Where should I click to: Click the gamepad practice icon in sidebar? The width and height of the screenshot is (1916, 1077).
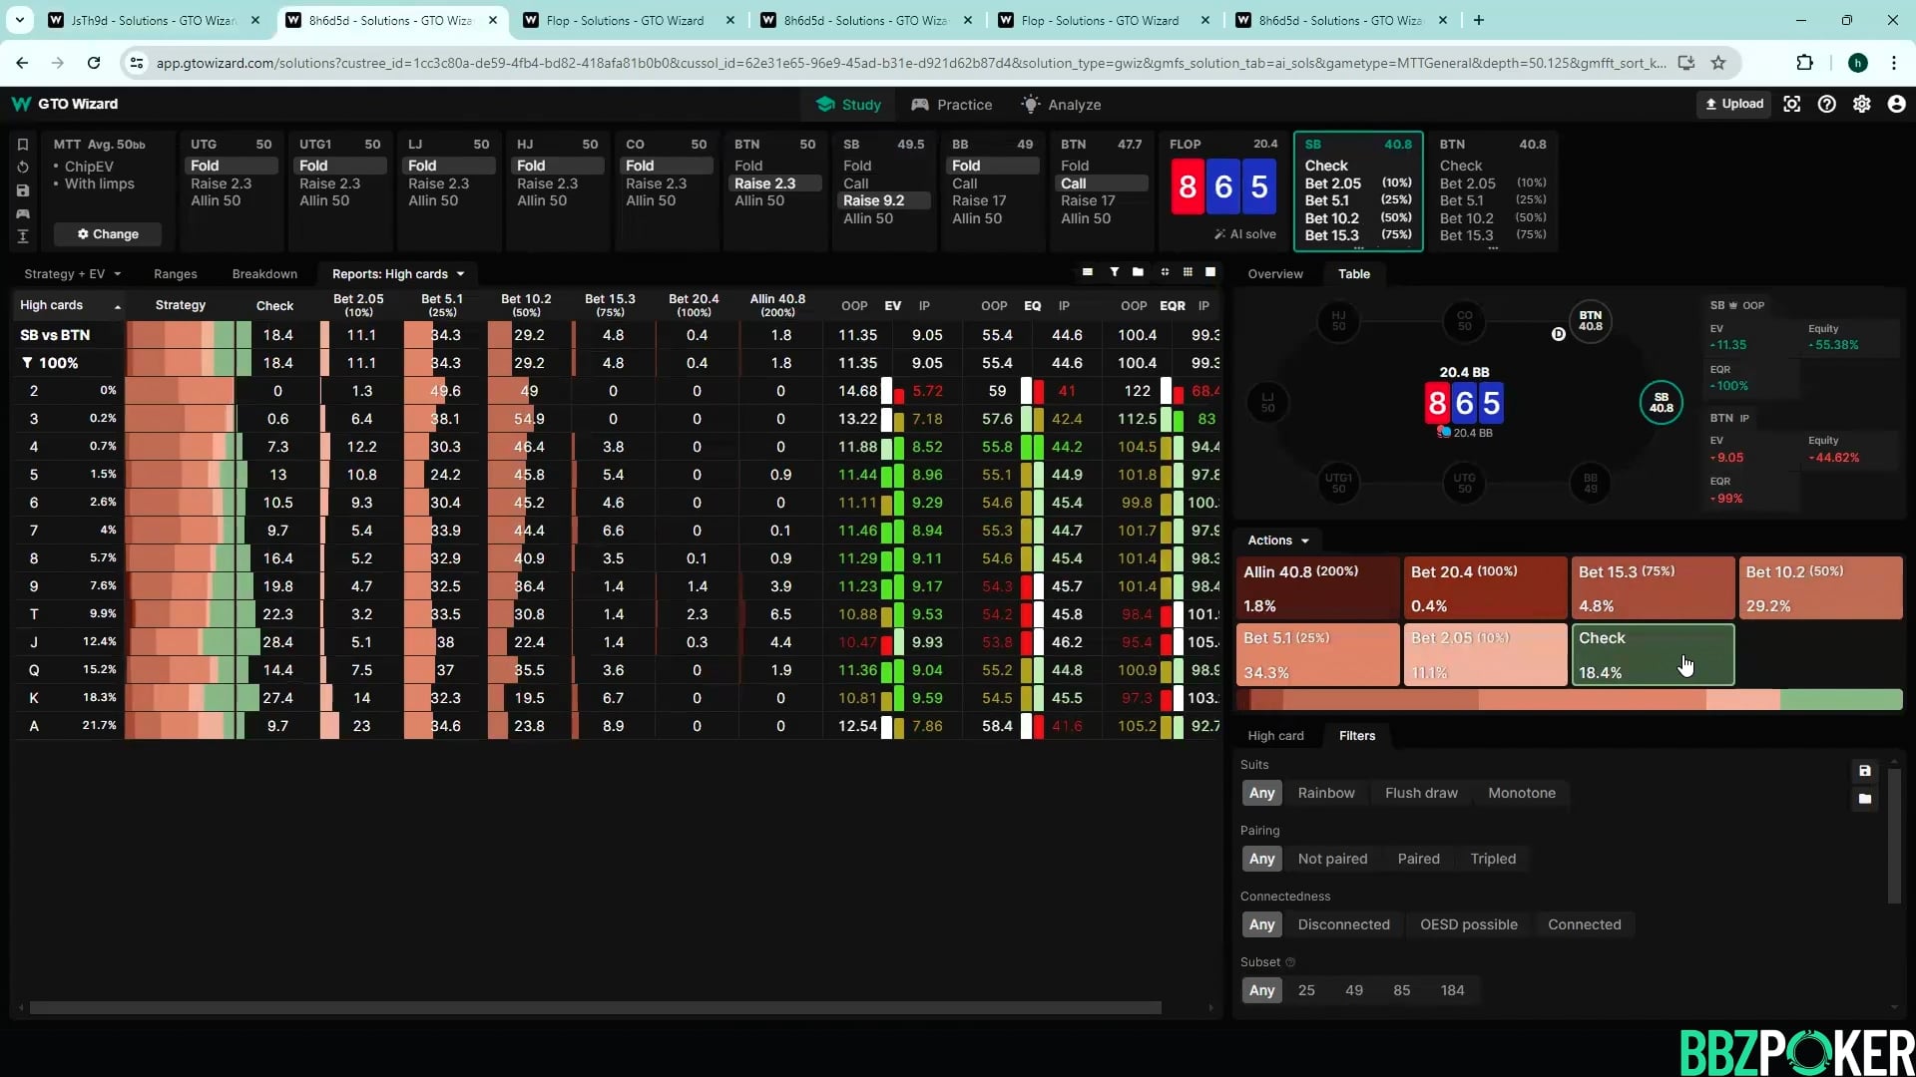tap(23, 213)
